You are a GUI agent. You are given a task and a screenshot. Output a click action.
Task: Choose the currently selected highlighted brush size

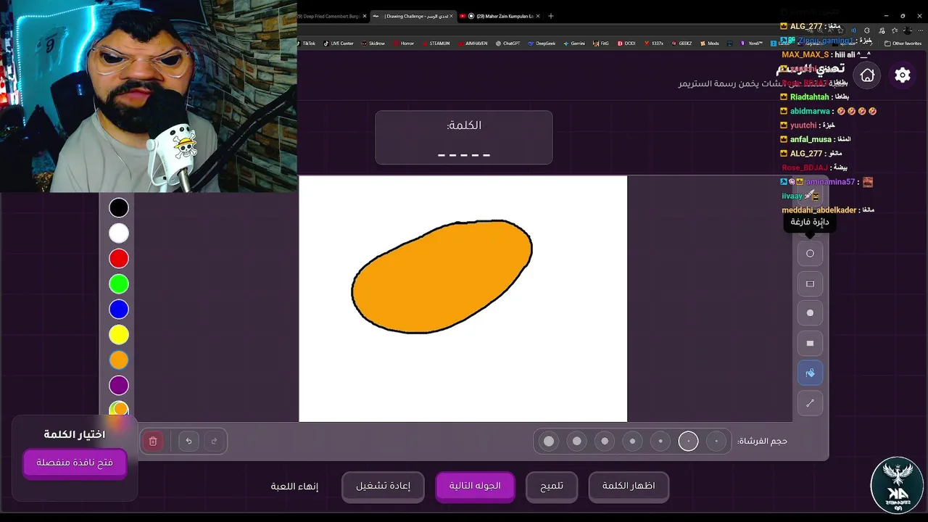click(x=688, y=441)
